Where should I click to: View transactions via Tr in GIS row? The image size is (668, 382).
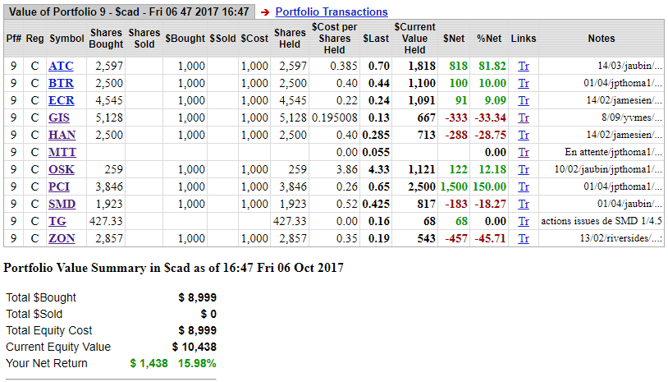coord(524,117)
